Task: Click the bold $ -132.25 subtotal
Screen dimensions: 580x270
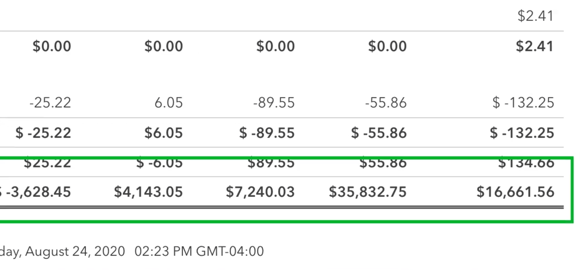Action: (x=522, y=133)
